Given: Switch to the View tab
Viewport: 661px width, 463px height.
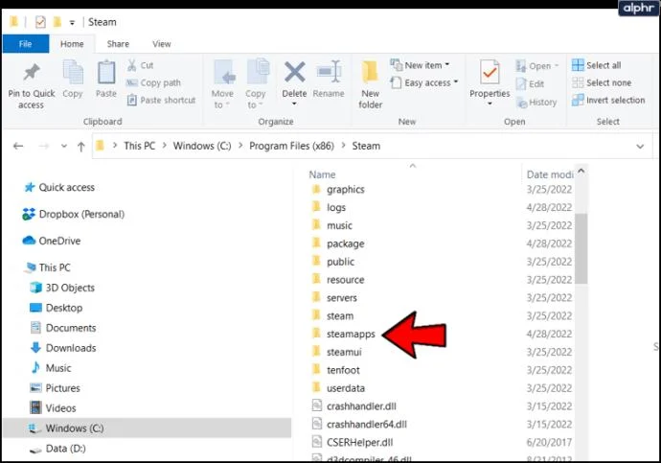Looking at the screenshot, I should pos(162,44).
